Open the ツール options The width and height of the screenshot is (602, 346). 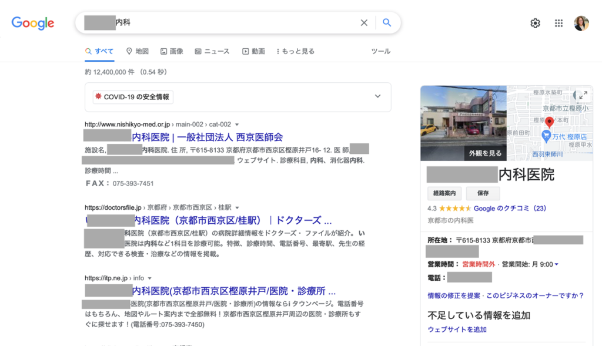[x=381, y=52]
